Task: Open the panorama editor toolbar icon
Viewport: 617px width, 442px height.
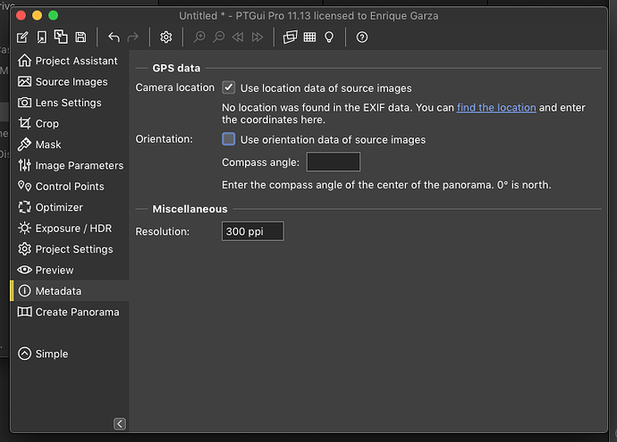Action: (290, 37)
